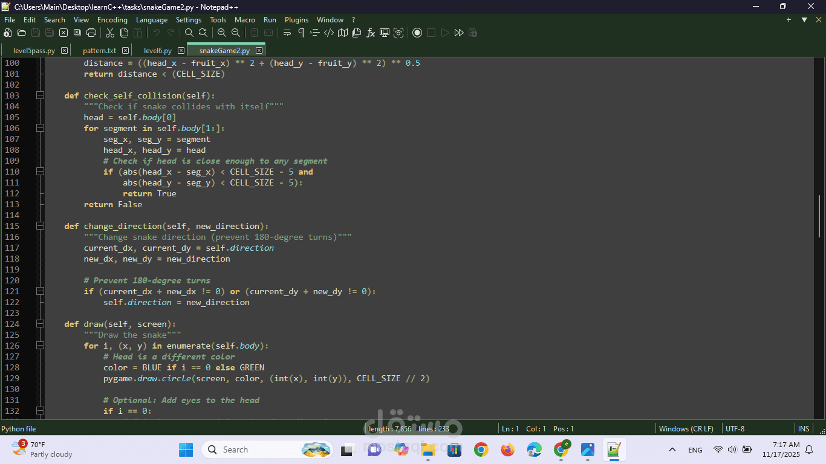The image size is (826, 464).
Task: Open the Function List fx icon
Action: click(x=371, y=33)
